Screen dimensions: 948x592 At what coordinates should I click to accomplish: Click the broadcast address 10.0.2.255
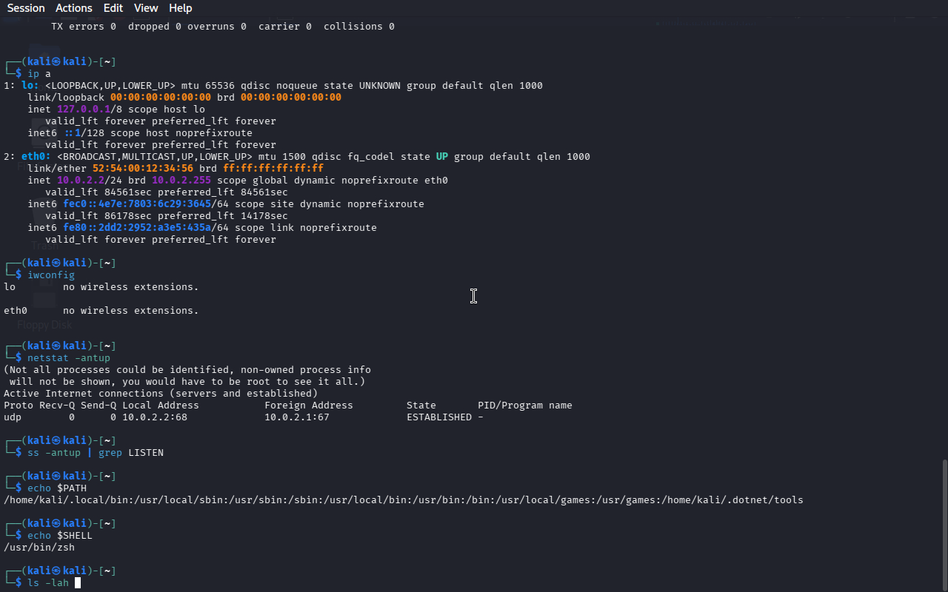181,181
